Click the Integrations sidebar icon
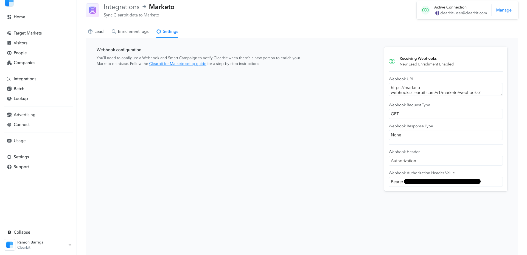Viewport: 527px width, 255px height. pos(9,79)
